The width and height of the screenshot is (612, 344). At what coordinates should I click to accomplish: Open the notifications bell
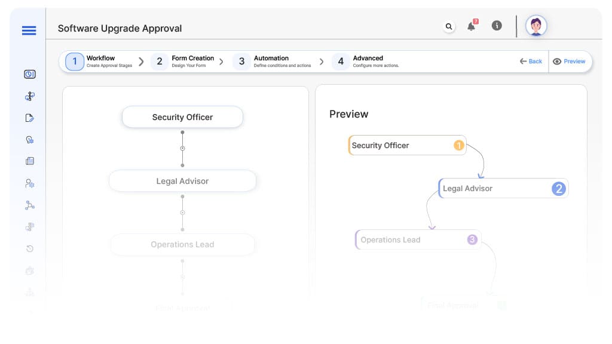tap(472, 26)
